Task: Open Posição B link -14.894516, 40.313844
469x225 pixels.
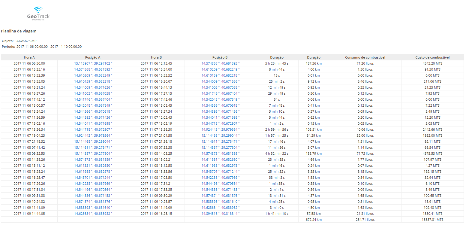Action: pyautogui.click(x=220, y=214)
